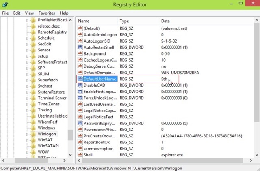Click the PowerdownAfte... string value icon
260x171 pixels.
pos(80,129)
